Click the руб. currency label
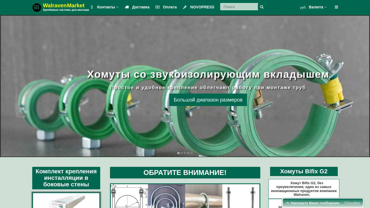 (x=303, y=7)
